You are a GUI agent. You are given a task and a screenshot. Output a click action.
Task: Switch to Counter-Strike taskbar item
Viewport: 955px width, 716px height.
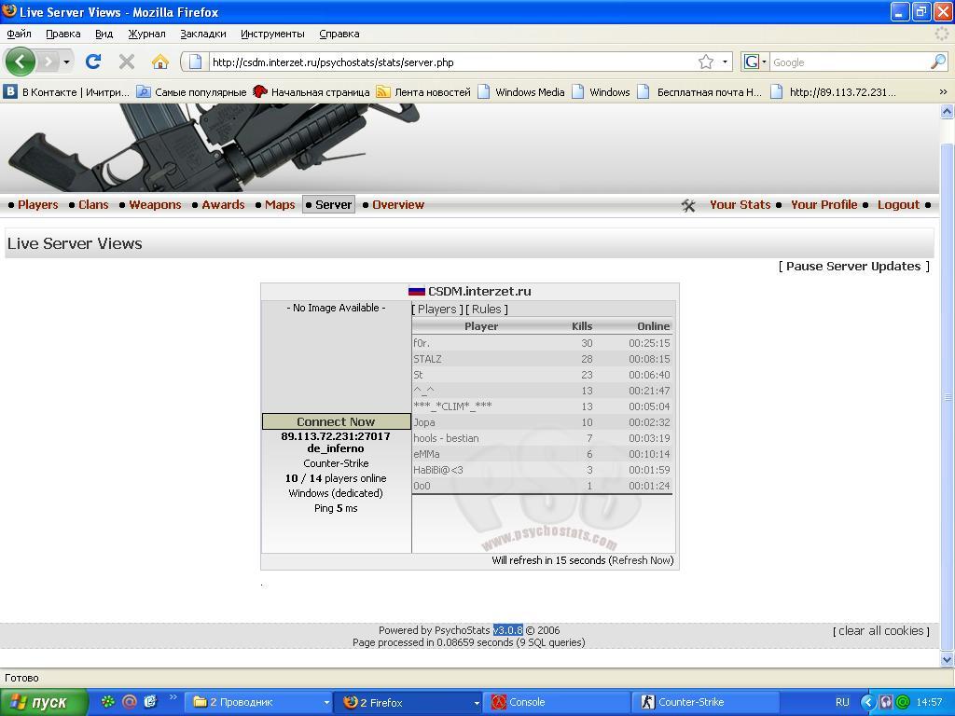tap(705, 702)
